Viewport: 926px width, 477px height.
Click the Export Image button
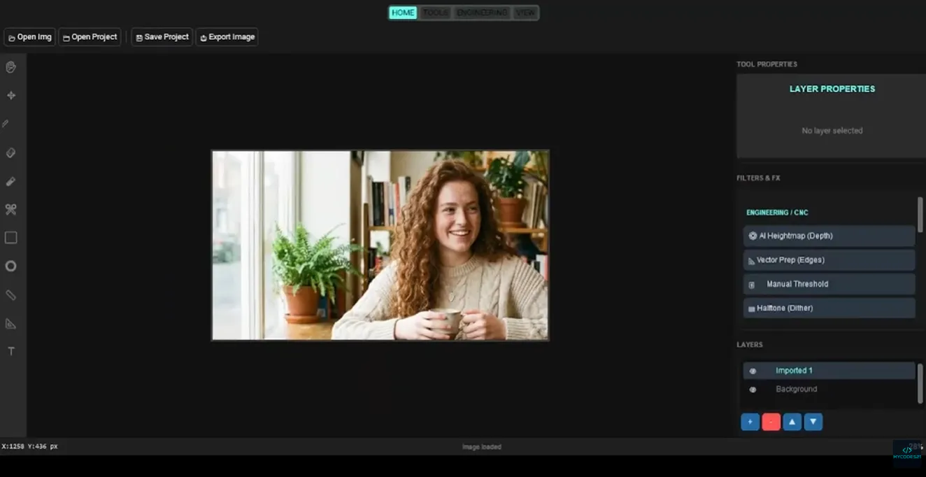[x=227, y=37]
